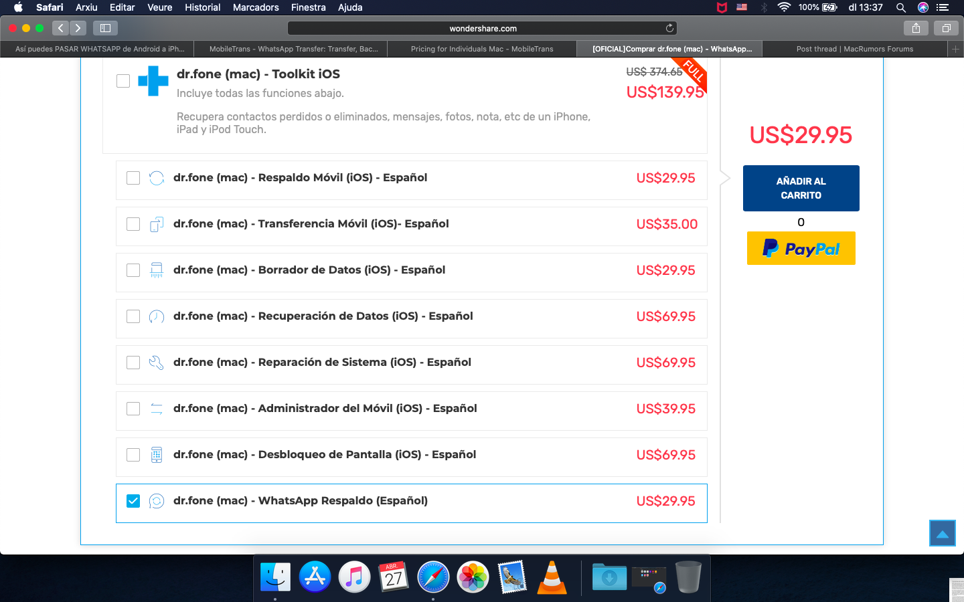Screen dimensions: 964x602
Task: Click the Administrador del Móvil arrows icon
Action: (x=157, y=409)
